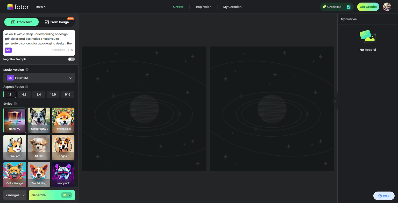Switch to the From Image tab
398x203 pixels.
tap(57, 22)
